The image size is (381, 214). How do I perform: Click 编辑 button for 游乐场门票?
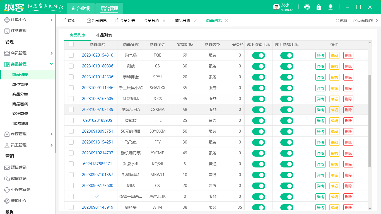point(334,153)
